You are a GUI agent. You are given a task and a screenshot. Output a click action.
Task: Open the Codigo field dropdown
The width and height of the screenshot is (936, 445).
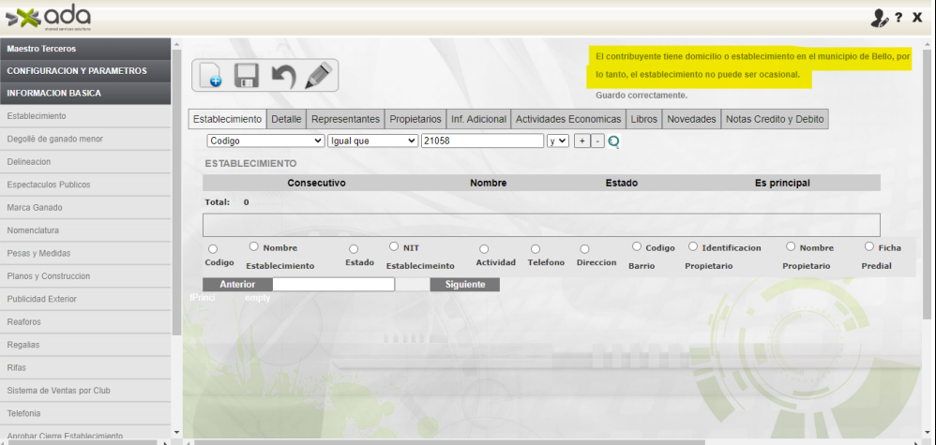click(x=265, y=141)
